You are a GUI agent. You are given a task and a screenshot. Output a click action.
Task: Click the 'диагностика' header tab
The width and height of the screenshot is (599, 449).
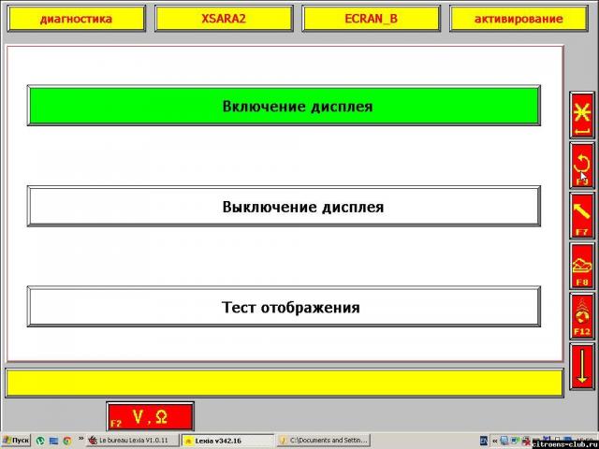coord(77,19)
